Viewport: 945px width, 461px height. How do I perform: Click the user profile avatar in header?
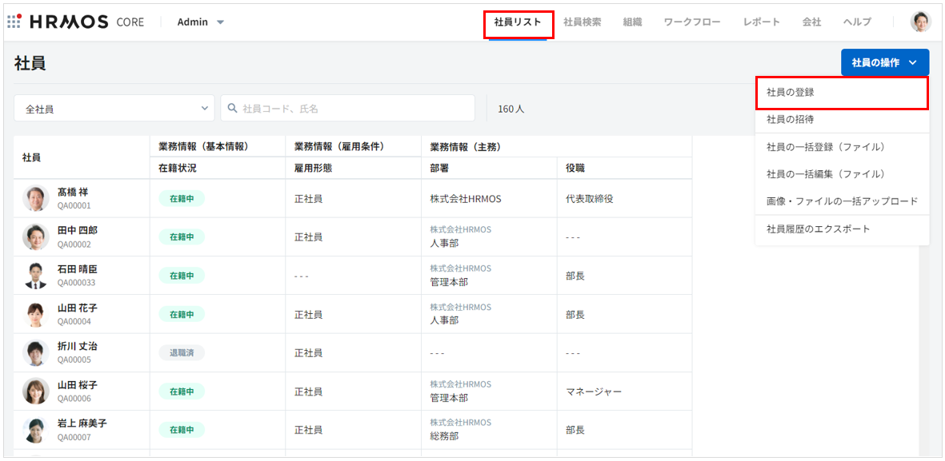[x=920, y=22]
